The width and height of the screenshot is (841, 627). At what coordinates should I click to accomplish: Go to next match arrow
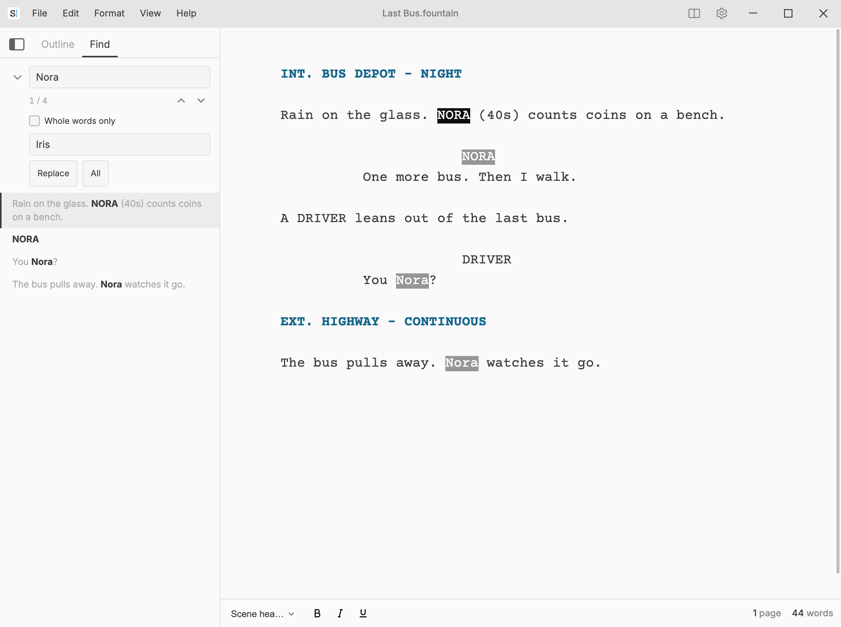[201, 101]
